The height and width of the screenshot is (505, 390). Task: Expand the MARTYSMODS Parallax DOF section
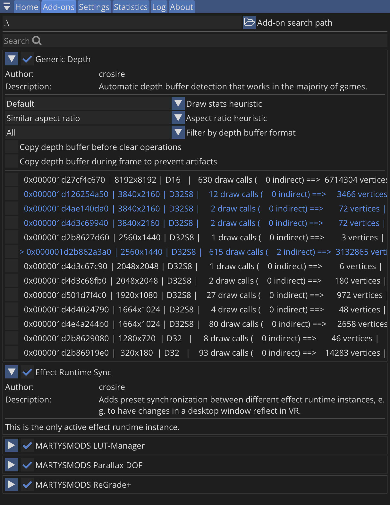tap(12, 465)
